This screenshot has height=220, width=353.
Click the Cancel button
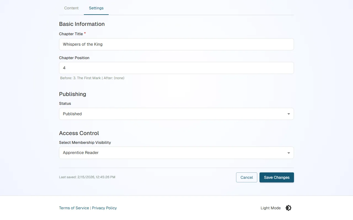(247, 177)
